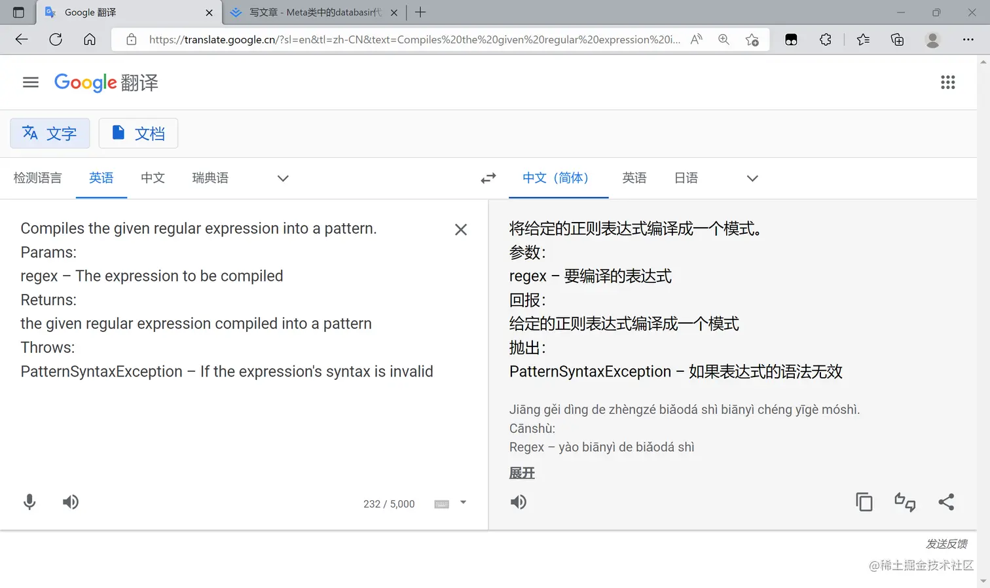Select the 英语 source language tab
990x588 pixels.
click(x=101, y=178)
